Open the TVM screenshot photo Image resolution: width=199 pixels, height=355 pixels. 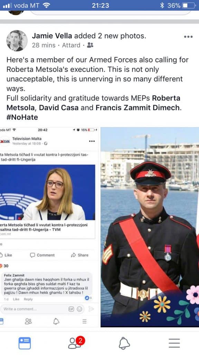tap(49, 227)
